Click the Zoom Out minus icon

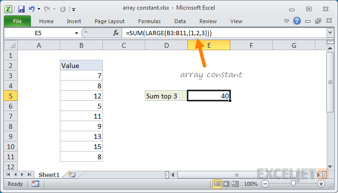pos(265,184)
